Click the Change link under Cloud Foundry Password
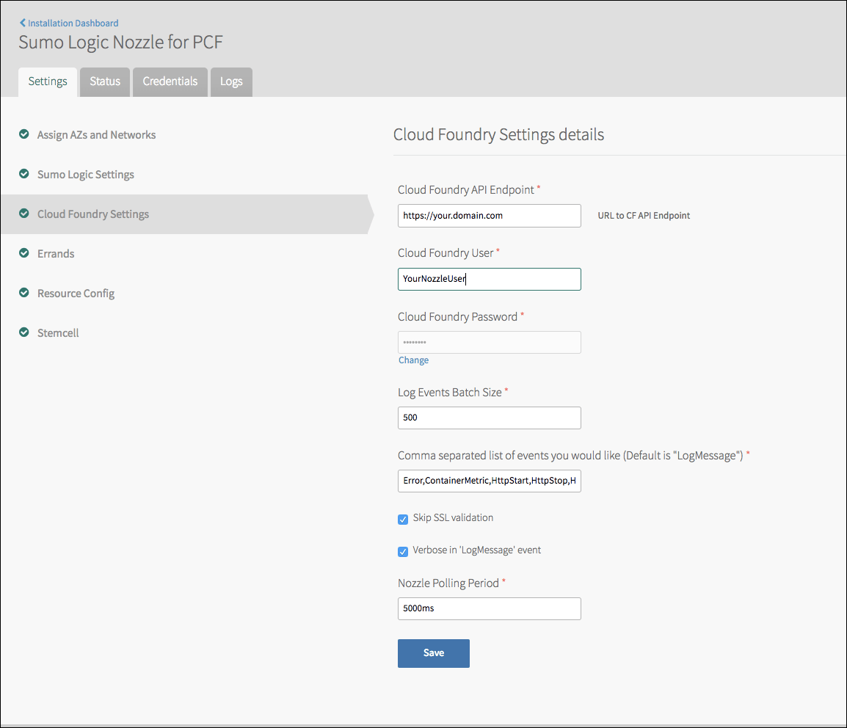Image resolution: width=847 pixels, height=728 pixels. 413,360
